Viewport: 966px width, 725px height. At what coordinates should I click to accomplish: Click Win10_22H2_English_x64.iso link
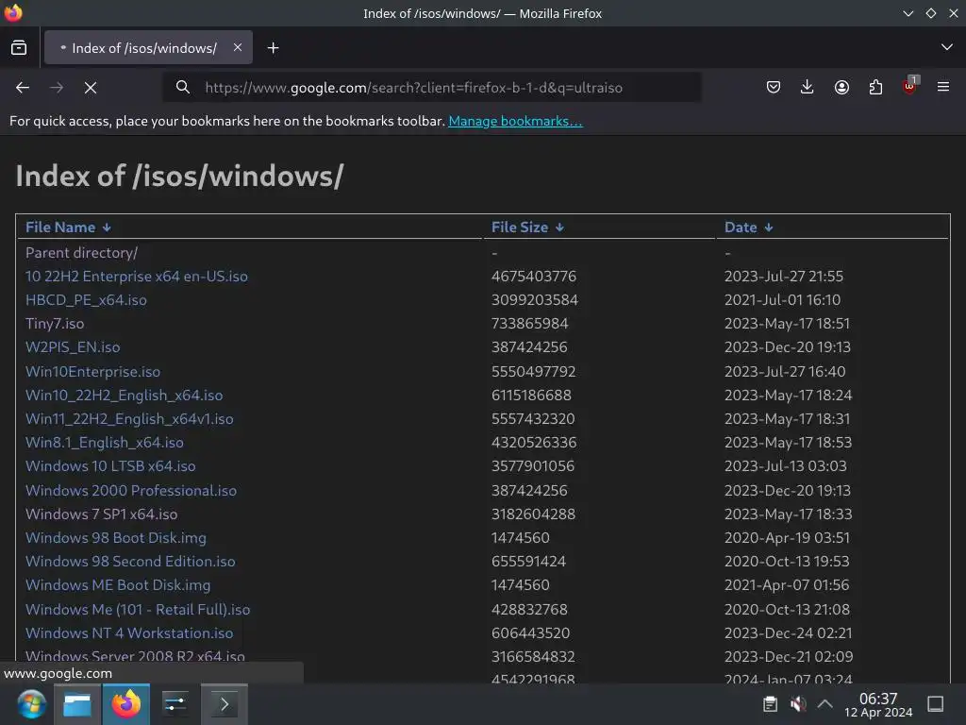tap(124, 396)
